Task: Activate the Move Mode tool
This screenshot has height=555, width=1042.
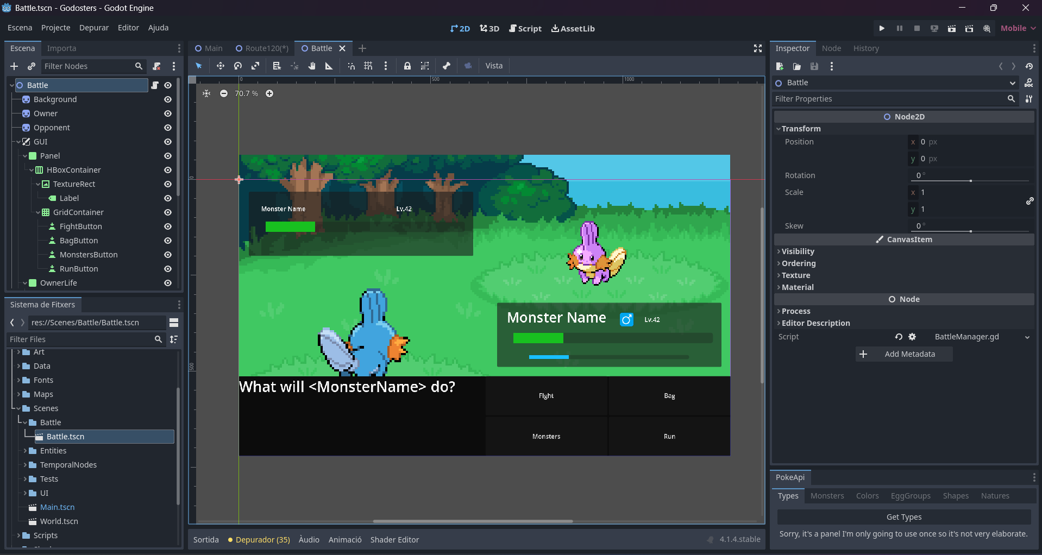Action: tap(221, 66)
